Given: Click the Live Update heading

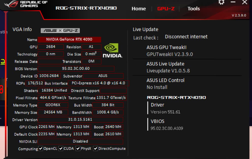Looking at the screenshot, I should coord(145,29).
